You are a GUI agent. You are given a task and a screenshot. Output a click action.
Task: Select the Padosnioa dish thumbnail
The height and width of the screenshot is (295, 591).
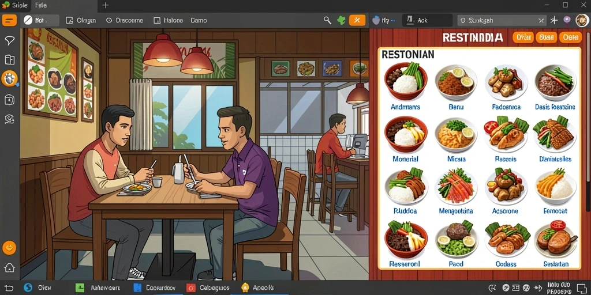click(x=506, y=81)
